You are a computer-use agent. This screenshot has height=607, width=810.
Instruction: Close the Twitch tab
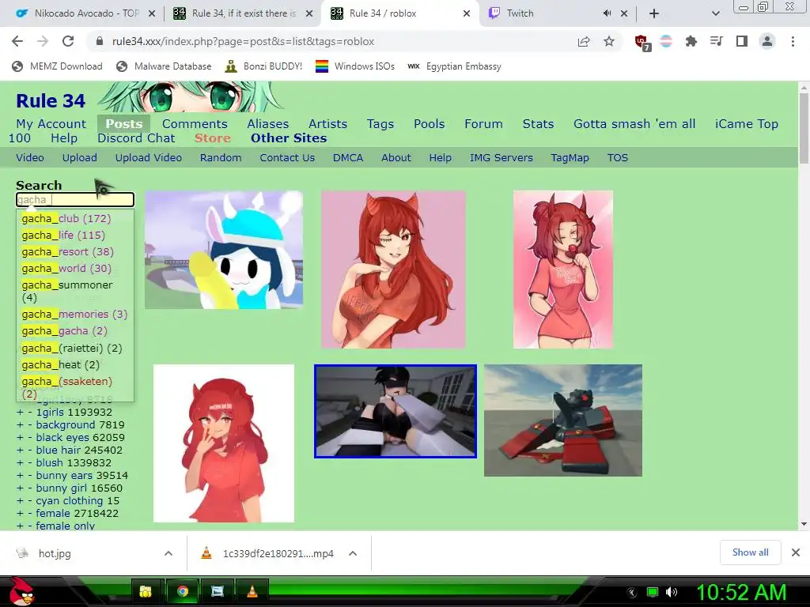tap(624, 13)
